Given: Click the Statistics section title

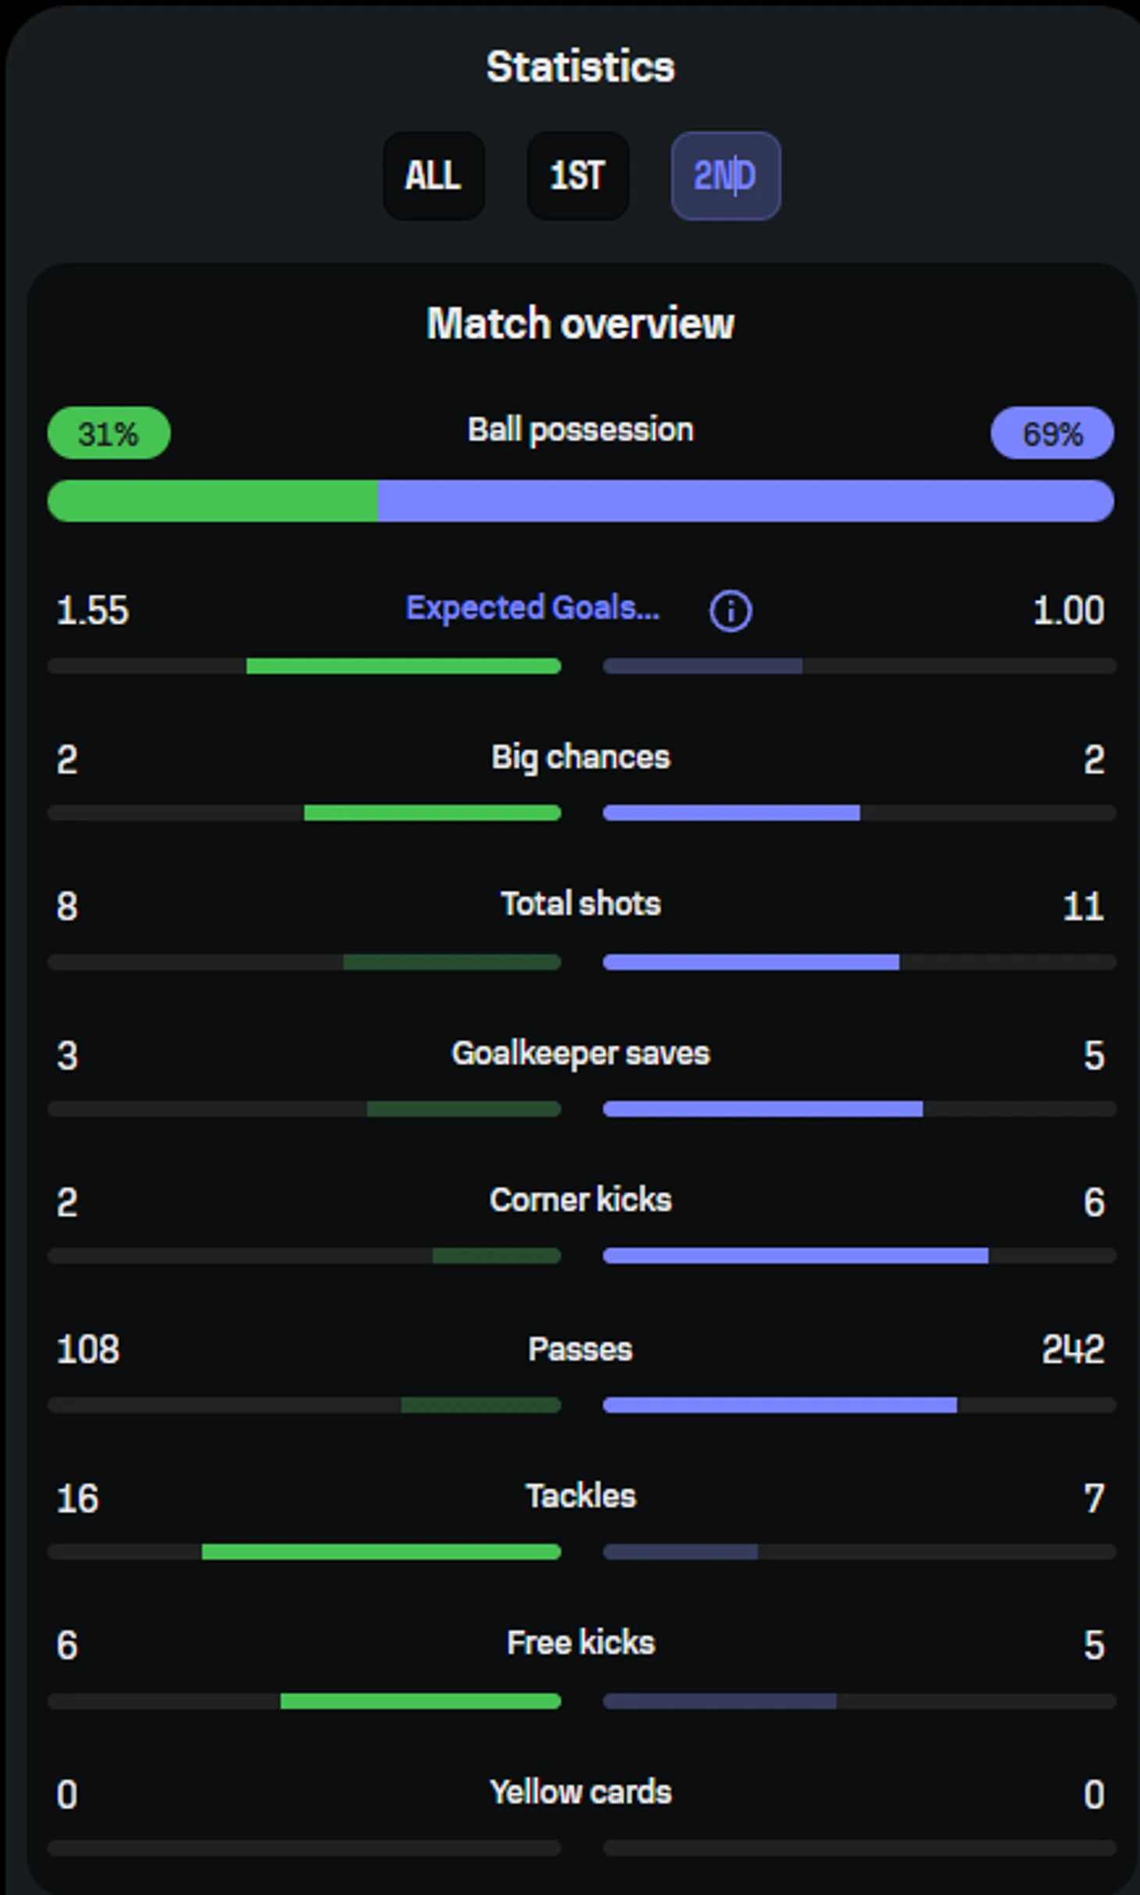Looking at the screenshot, I should pyautogui.click(x=580, y=67).
